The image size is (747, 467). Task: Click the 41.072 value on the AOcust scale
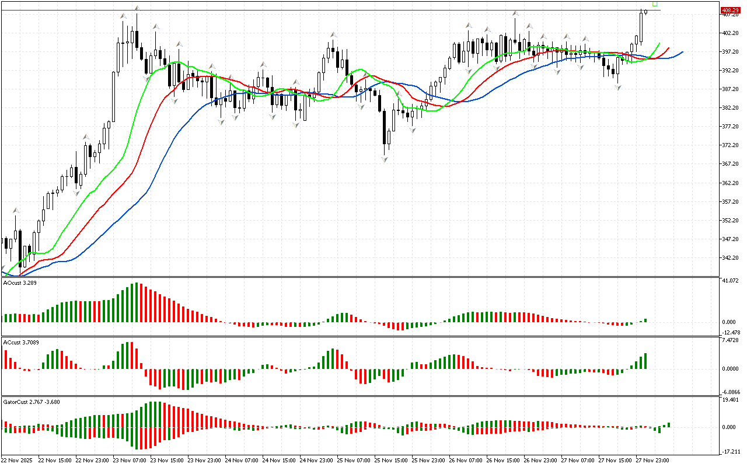(x=731, y=281)
